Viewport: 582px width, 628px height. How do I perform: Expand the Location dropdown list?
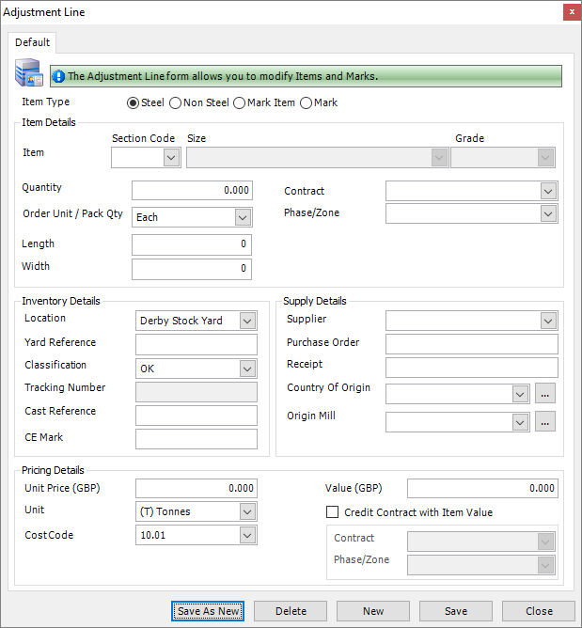click(244, 321)
